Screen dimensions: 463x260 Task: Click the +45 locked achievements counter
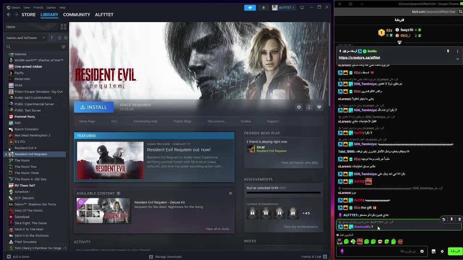point(306,213)
